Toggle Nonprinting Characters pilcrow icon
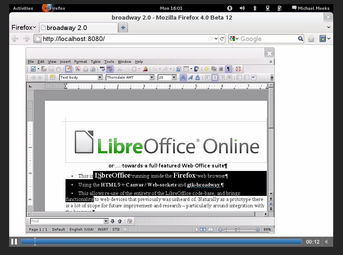 tap(228, 69)
